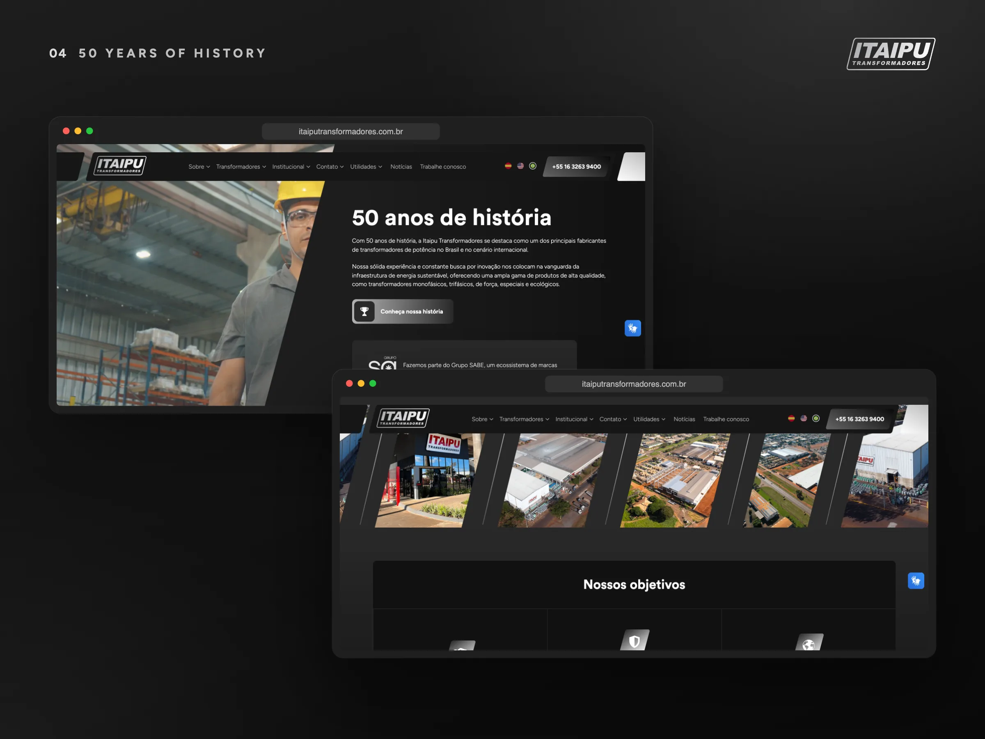This screenshot has height=739, width=985.
Task: Open the sign-language accessibility widget in the back window
Action: [x=633, y=328]
